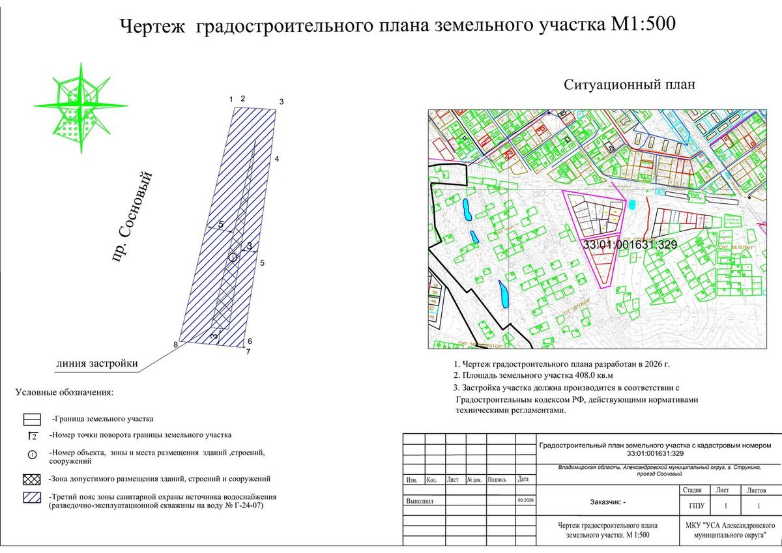Screen dimensions: 782x553
Task: Select the top title "Чертеж градостроительного плана земельного участка М1:500"
Action: tap(398, 25)
